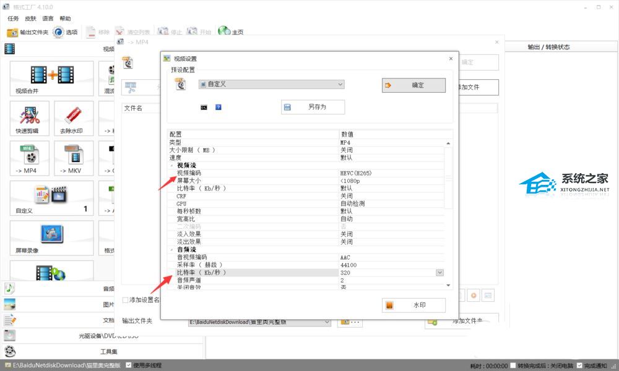This screenshot has width=619, height=371.
Task: Click the 确定 confirm button
Action: coord(413,85)
